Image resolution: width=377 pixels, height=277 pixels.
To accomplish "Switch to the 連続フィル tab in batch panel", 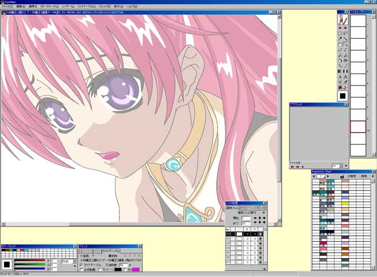I will click(x=233, y=207).
